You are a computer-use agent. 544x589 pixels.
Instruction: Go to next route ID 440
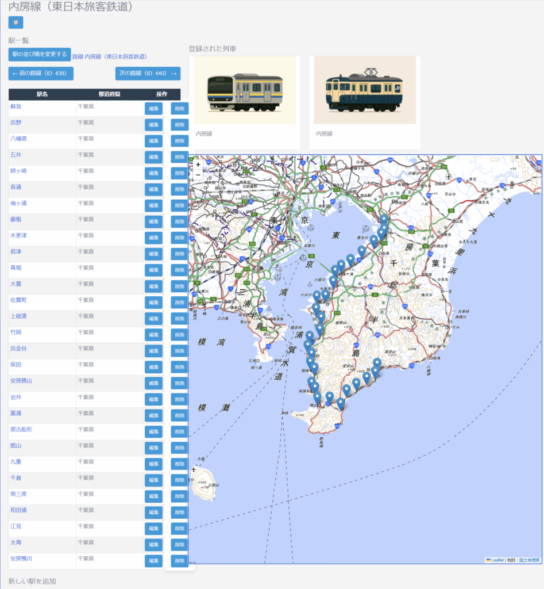tap(148, 74)
